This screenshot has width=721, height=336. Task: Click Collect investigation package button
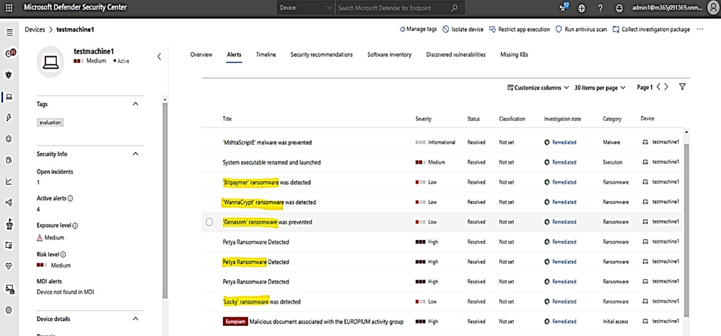(651, 29)
